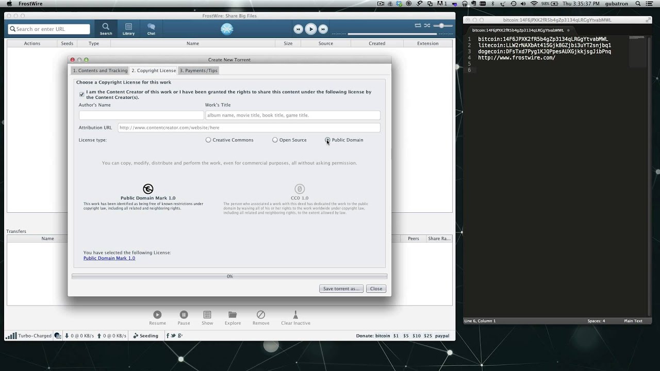Select the Public Domain Mark 1.0 icon
The width and height of the screenshot is (660, 371).
[x=148, y=189]
